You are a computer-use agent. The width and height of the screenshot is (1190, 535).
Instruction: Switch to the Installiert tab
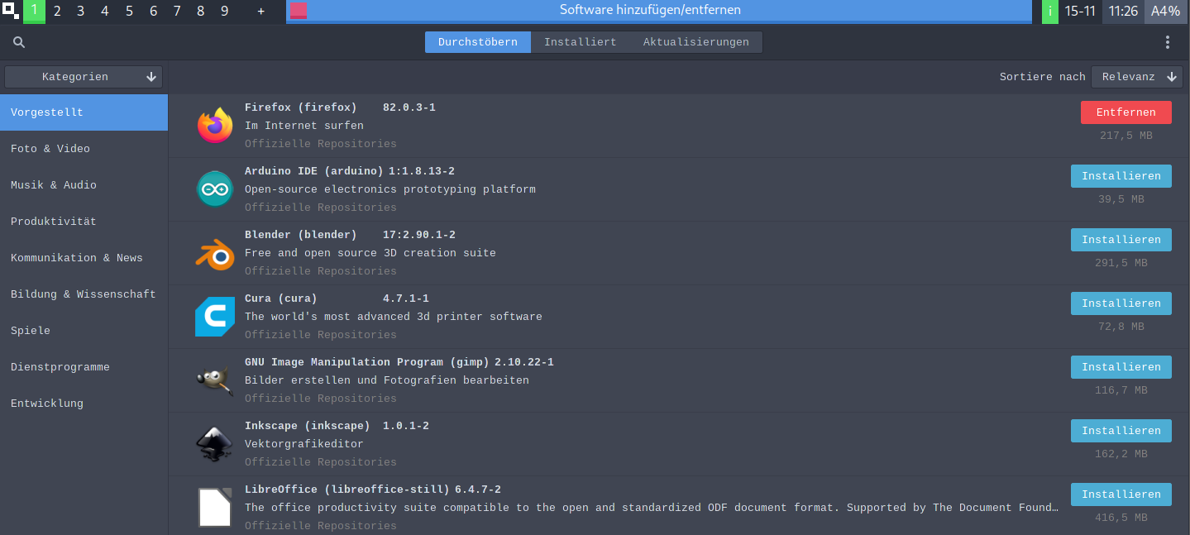click(580, 42)
